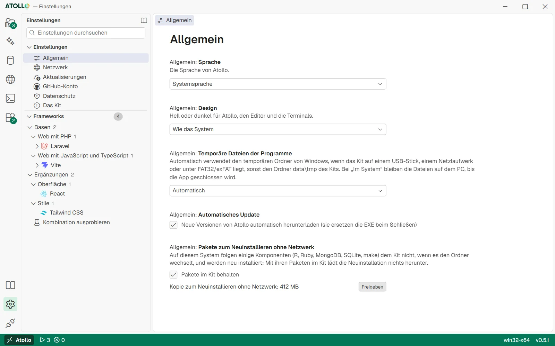Select the Allgemein tab at top

(x=174, y=20)
